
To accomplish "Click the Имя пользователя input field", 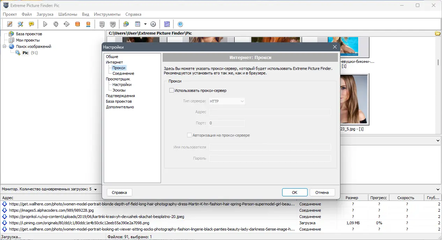I will click(270, 147).
